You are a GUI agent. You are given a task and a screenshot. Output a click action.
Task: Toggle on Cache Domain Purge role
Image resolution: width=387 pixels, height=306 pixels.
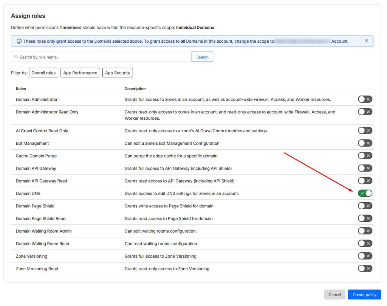(365, 156)
